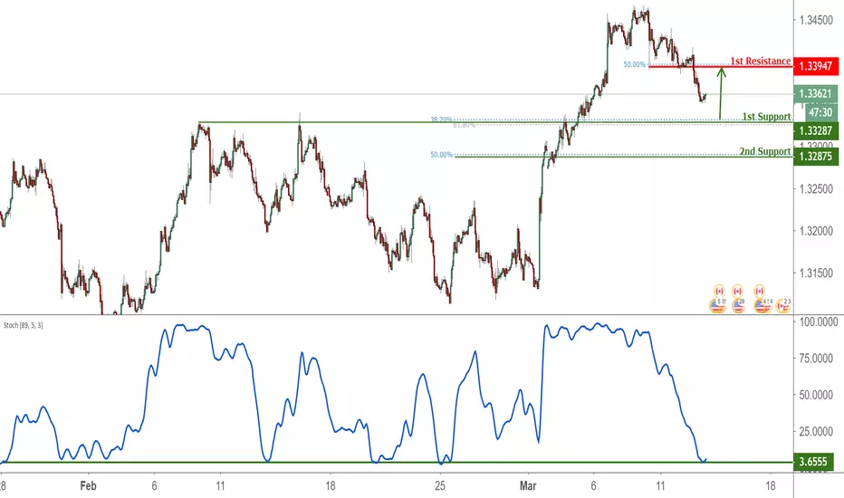Select the green upward arrow drawing
Image resolution: width=844 pixels, height=498 pixels.
(721, 93)
